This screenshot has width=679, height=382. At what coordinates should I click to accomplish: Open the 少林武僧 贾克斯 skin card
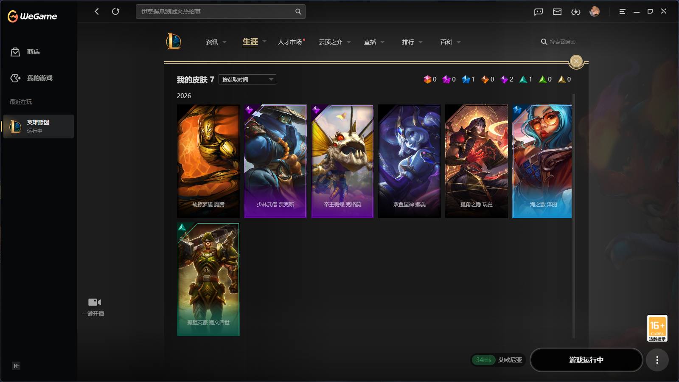tap(275, 161)
